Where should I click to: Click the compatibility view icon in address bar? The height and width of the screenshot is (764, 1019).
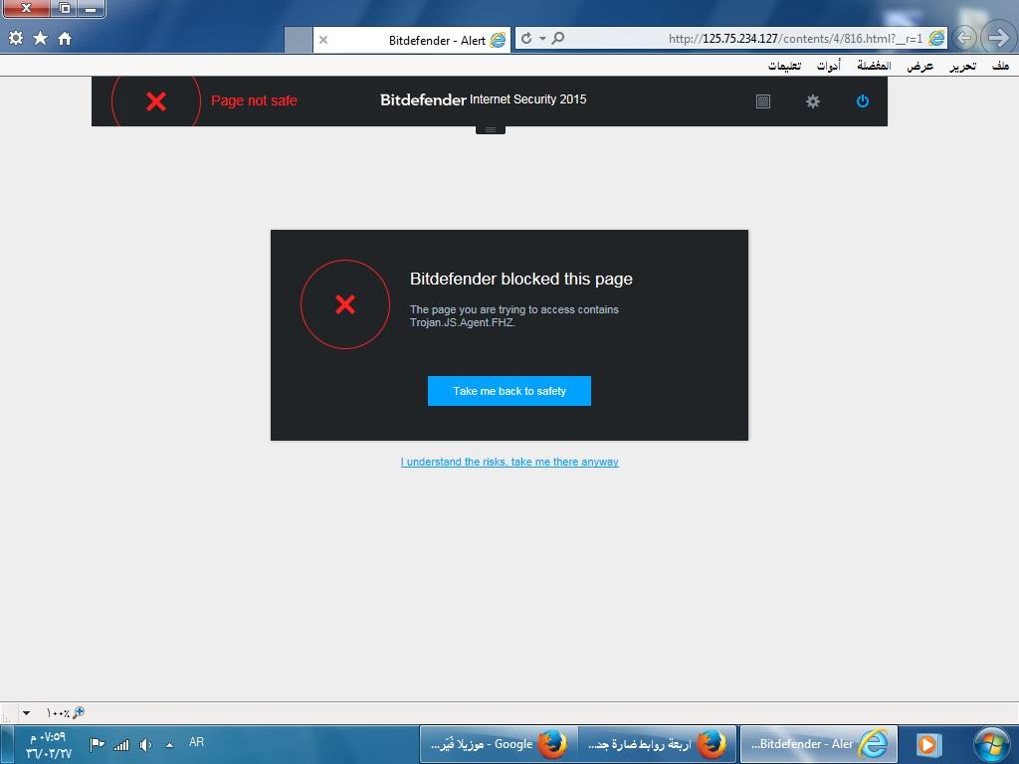point(936,39)
